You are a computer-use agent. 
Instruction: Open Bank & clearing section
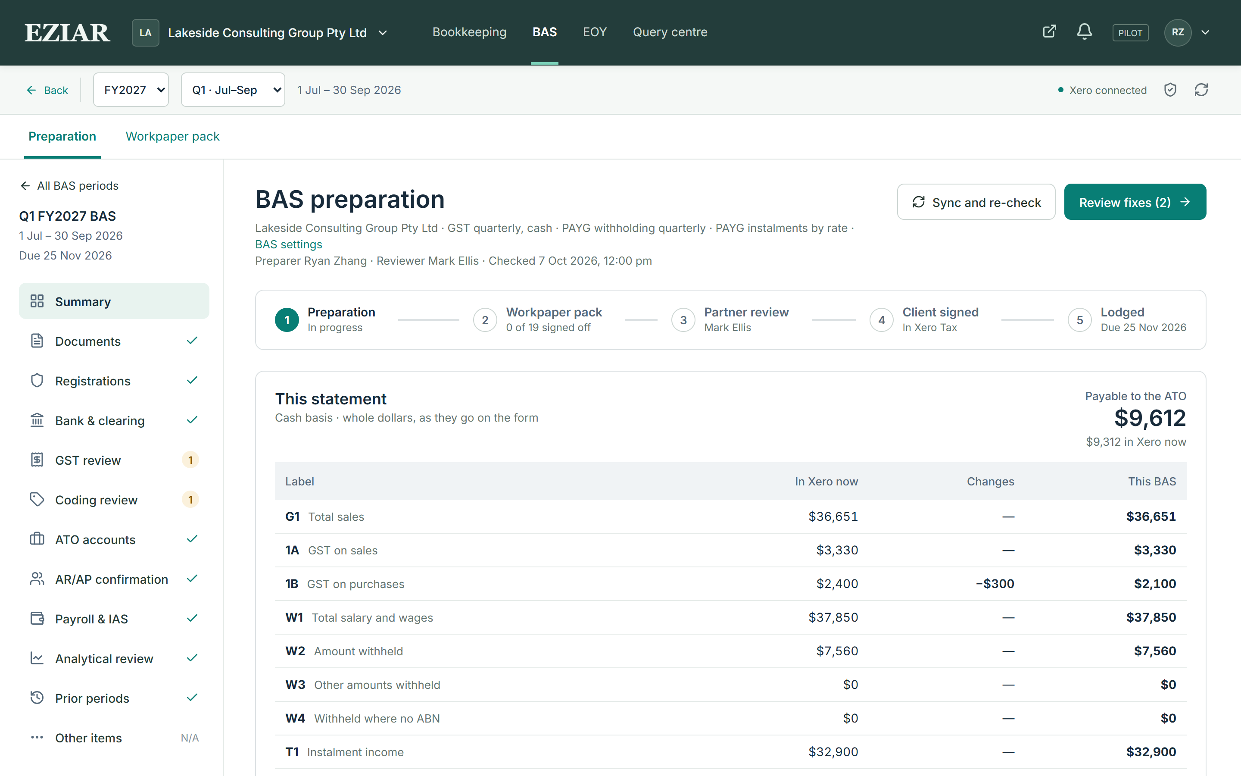[x=114, y=420]
